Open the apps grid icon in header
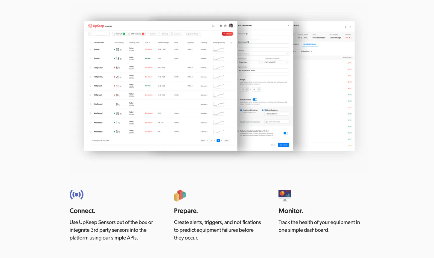This screenshot has width=434, height=258. [213, 26]
